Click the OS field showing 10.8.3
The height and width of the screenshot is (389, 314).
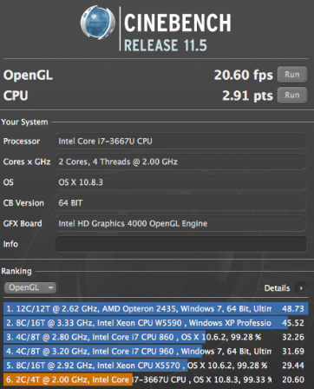[180, 182]
